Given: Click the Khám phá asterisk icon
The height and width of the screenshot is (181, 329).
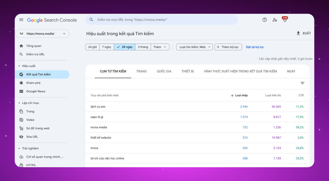Looking at the screenshot, I should click(21, 83).
